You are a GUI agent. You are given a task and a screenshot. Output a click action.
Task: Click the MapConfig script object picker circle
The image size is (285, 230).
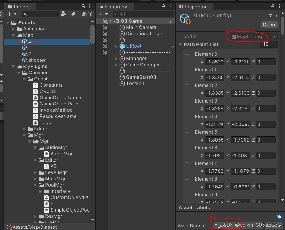pos(275,36)
